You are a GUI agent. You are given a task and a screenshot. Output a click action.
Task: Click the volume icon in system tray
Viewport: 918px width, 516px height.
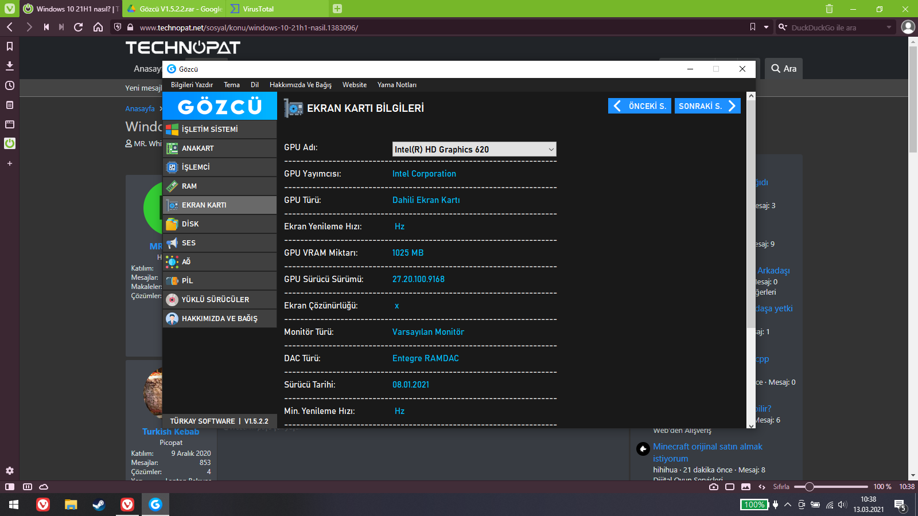point(842,505)
